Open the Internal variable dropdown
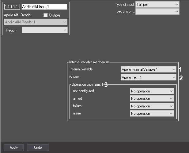The image size is (189, 153). [149, 69]
